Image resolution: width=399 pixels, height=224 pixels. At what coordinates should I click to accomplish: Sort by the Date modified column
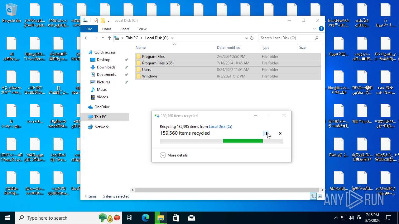point(237,48)
